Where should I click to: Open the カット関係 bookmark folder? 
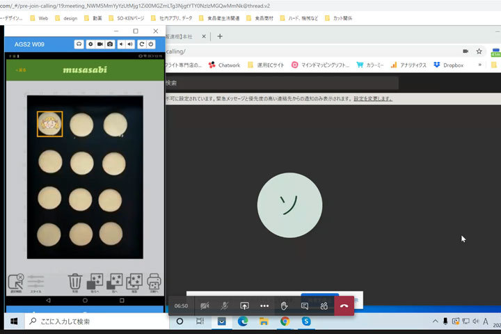click(x=338, y=19)
